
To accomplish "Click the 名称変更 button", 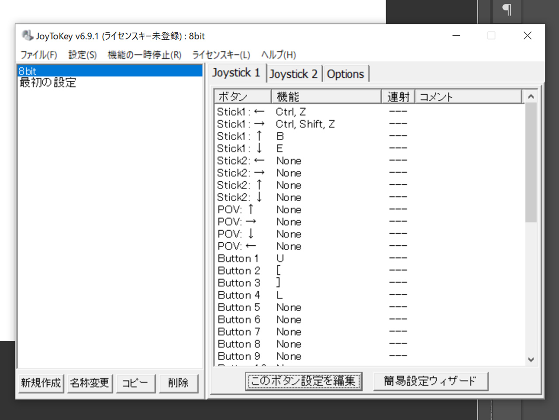I will pyautogui.click(x=90, y=383).
